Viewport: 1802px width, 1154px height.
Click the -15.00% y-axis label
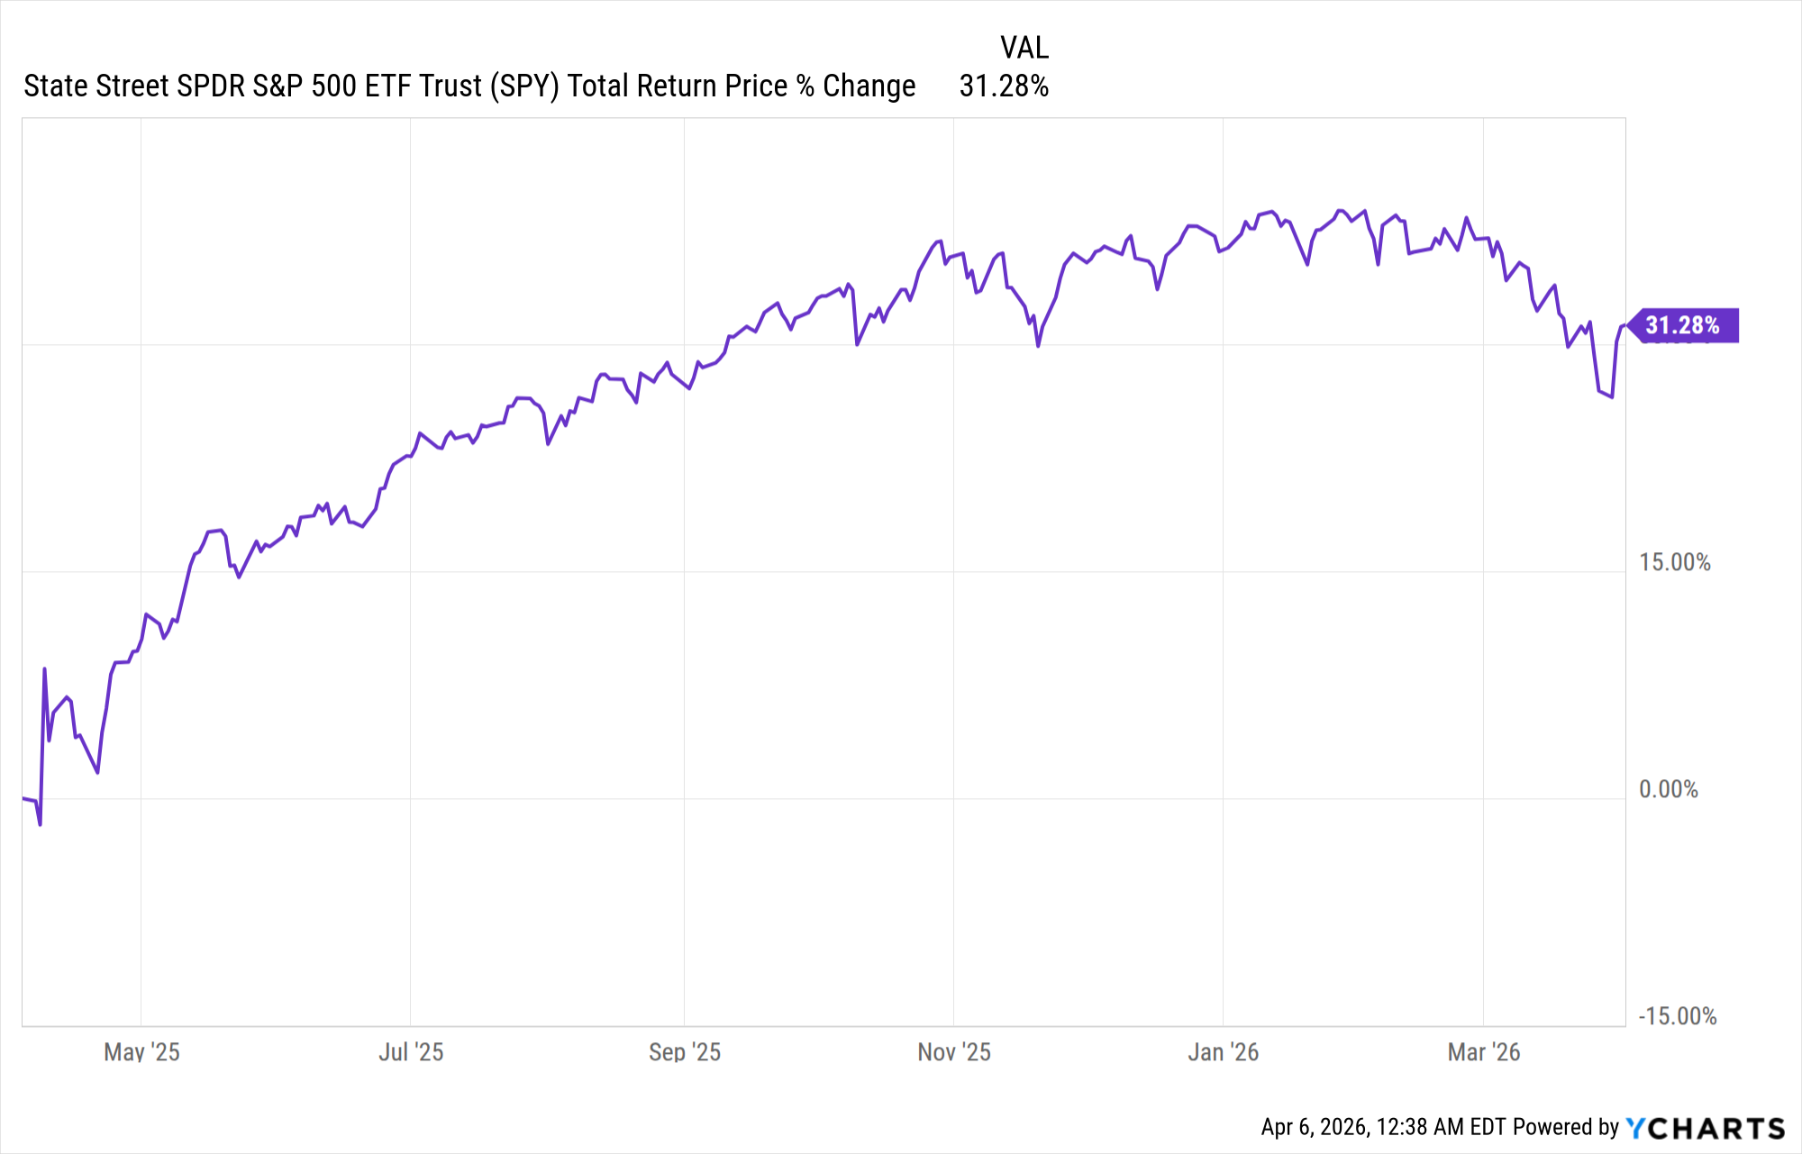coord(1677,1017)
